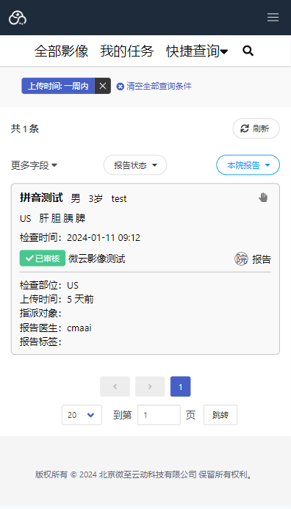Go to next page arrow
This screenshot has width=291, height=509.
pos(150,386)
